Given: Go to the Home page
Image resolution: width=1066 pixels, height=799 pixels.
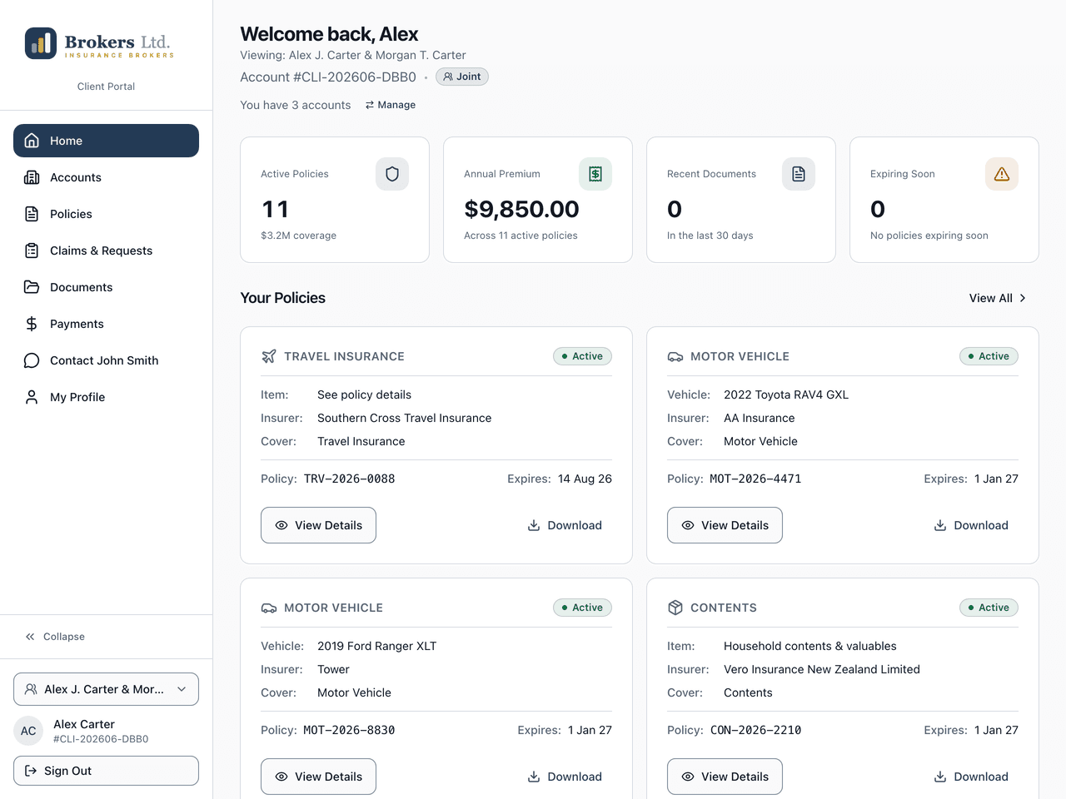Looking at the screenshot, I should tap(106, 141).
